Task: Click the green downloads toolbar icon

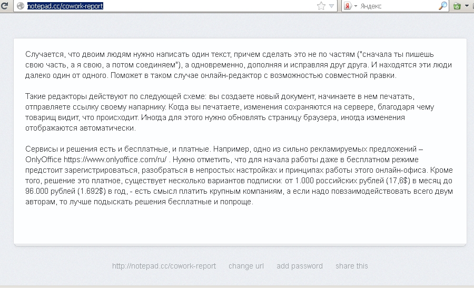Action: pyautogui.click(x=457, y=6)
